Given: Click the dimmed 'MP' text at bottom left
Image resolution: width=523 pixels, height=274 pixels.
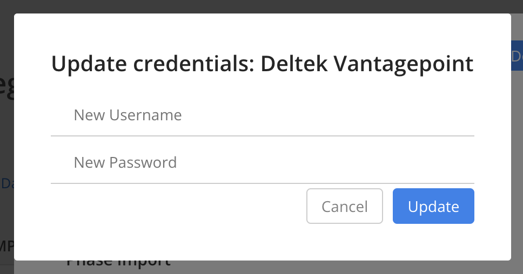Looking at the screenshot, I should coord(6,246).
